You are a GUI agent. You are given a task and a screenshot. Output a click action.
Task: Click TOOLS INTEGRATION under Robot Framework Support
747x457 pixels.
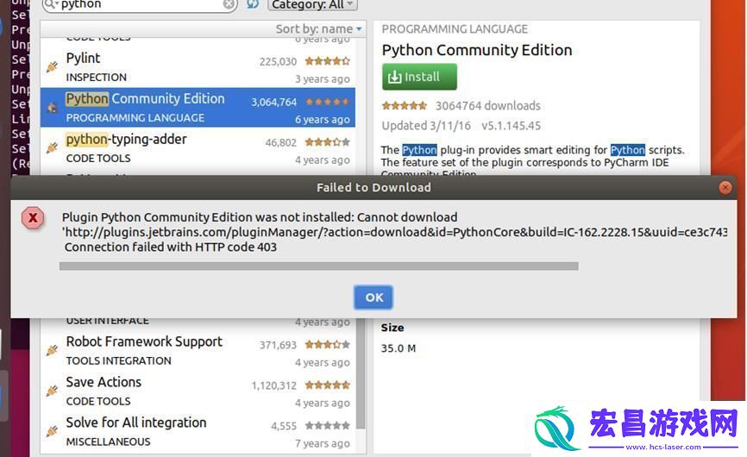[x=119, y=360]
